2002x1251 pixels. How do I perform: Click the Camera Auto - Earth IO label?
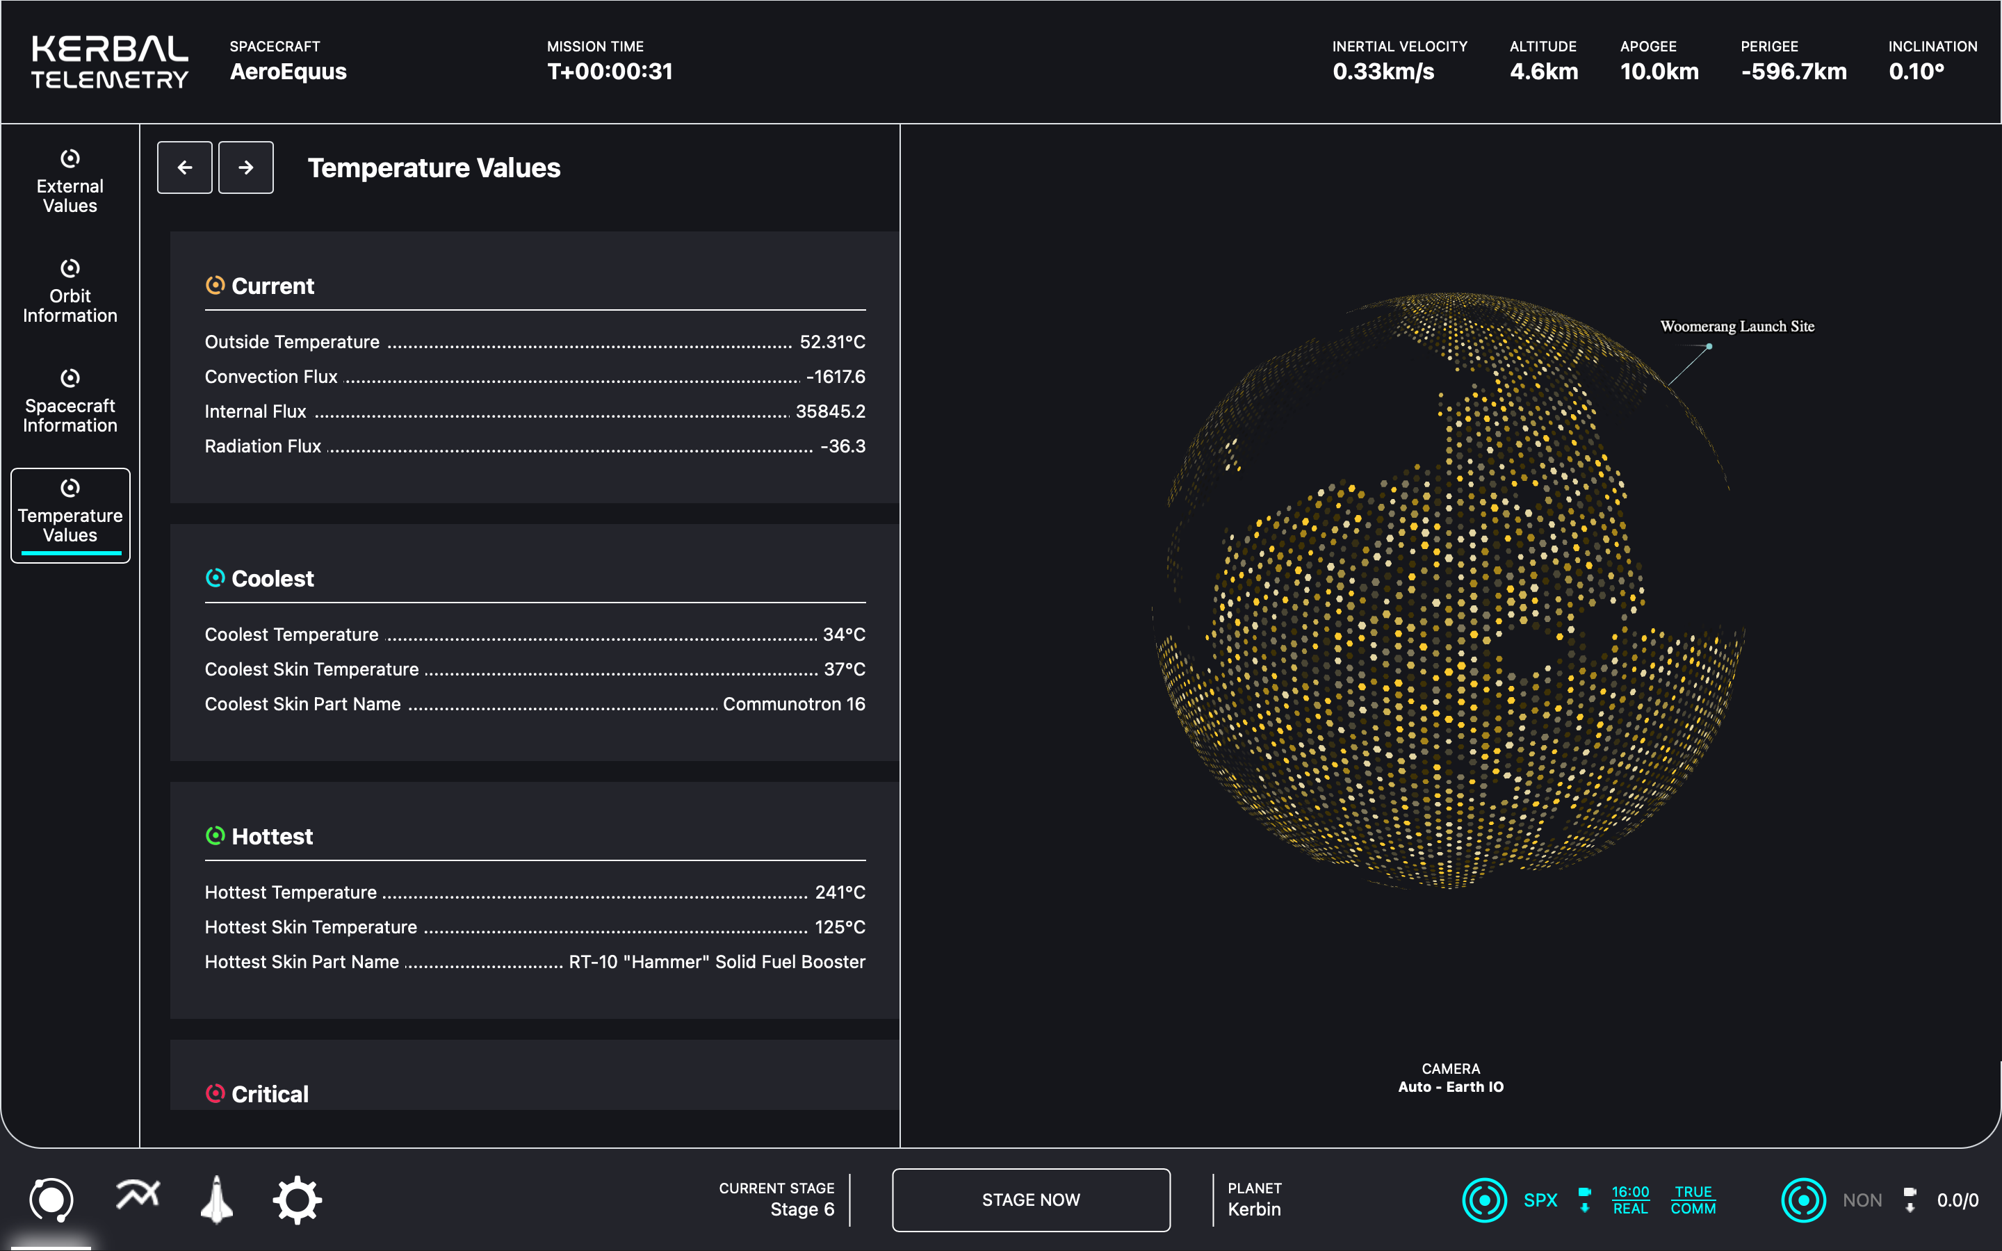point(1450,1077)
